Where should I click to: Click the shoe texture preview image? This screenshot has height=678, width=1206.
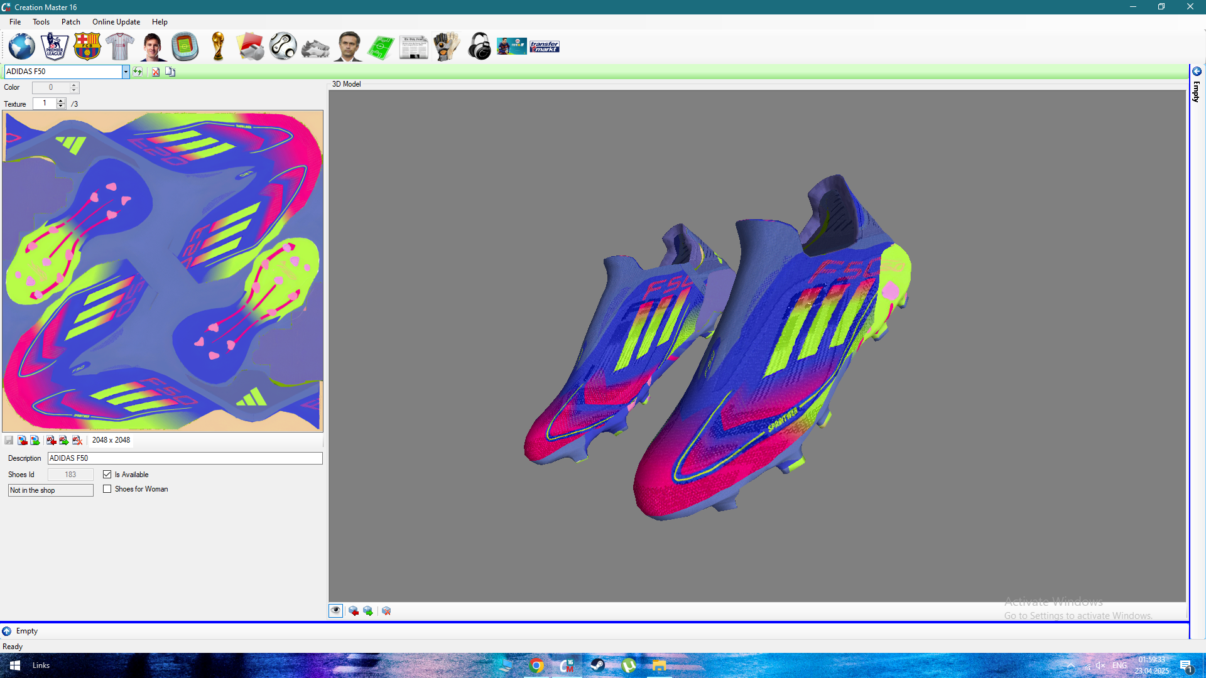coord(163,271)
